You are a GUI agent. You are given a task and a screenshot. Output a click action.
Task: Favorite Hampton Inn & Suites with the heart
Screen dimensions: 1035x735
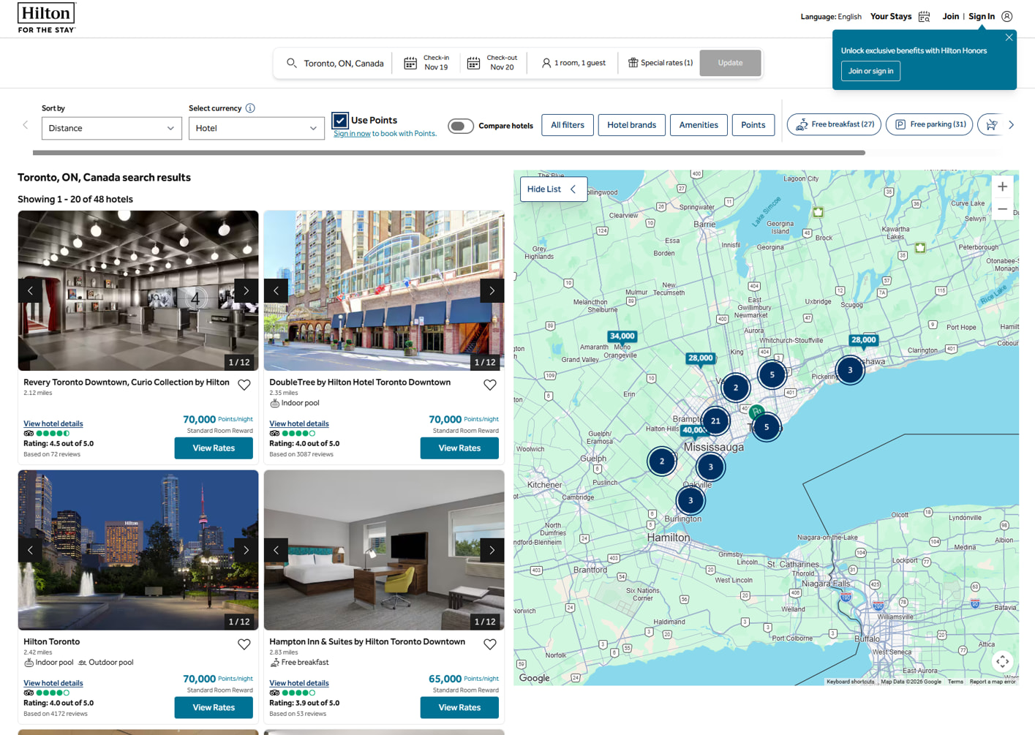[490, 644]
